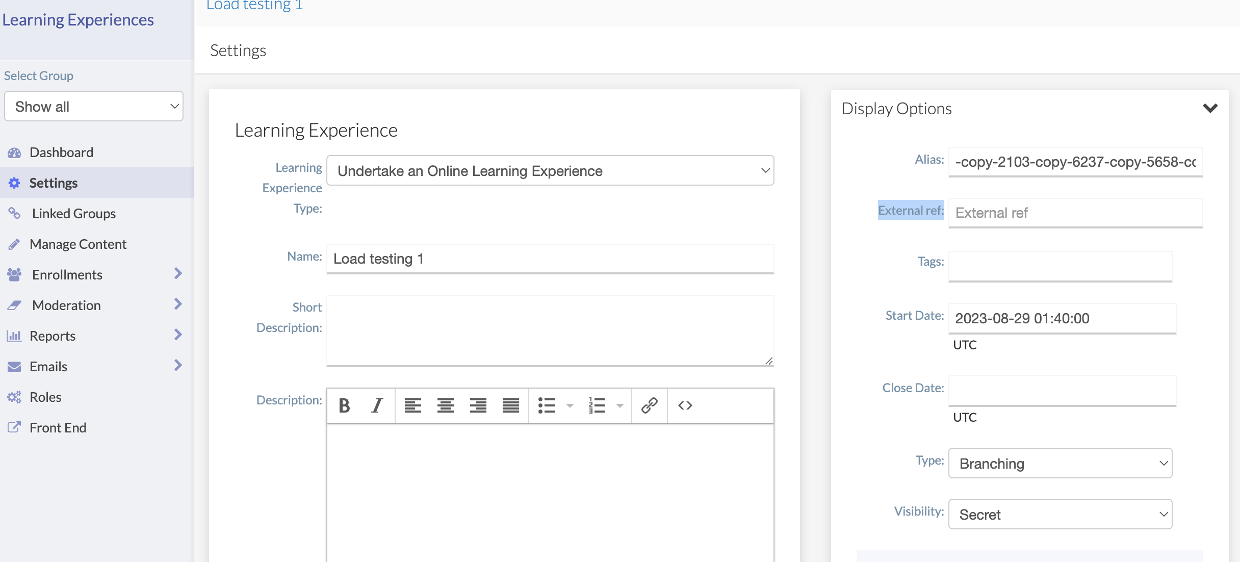
Task: Insert a numbered list
Action: click(597, 406)
